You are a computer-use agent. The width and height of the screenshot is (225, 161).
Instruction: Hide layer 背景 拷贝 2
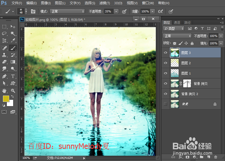coord(166,94)
